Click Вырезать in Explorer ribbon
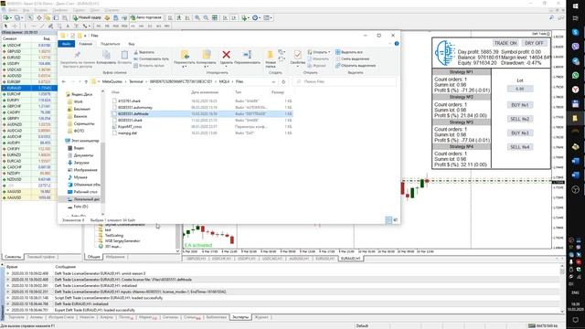This screenshot has height=329, width=585. [144, 52]
